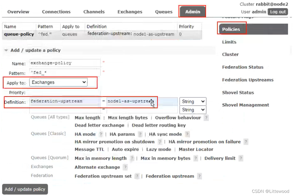Viewport: 294px width, 196px height.
Task: Go to Federation Upstreams page
Action: tap(248, 80)
